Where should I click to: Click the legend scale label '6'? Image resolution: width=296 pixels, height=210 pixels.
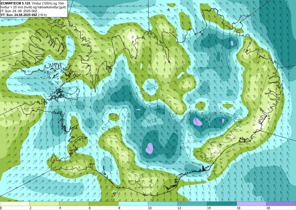90,208
